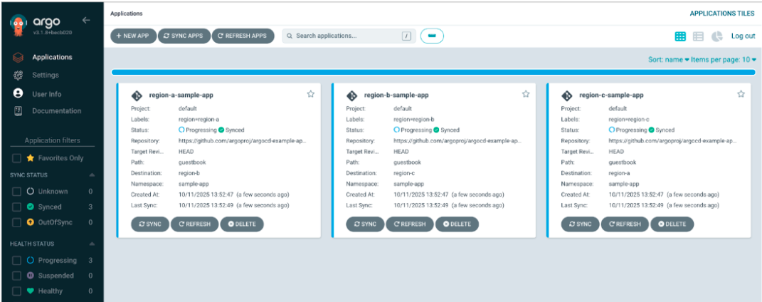Collapse the SYNC STATUS filter section
This screenshot has width=762, height=302.
[x=91, y=175]
